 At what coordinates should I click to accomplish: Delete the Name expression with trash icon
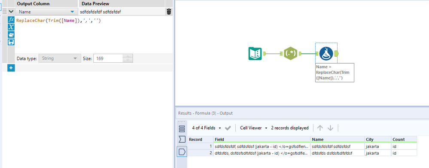(x=169, y=12)
